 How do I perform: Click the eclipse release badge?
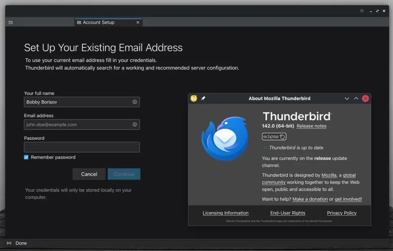[x=274, y=136]
